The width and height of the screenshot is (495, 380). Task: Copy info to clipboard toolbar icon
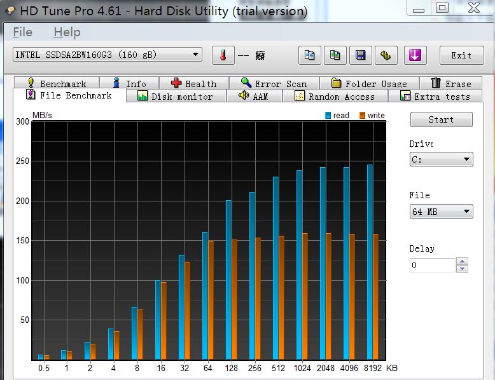pyautogui.click(x=309, y=55)
